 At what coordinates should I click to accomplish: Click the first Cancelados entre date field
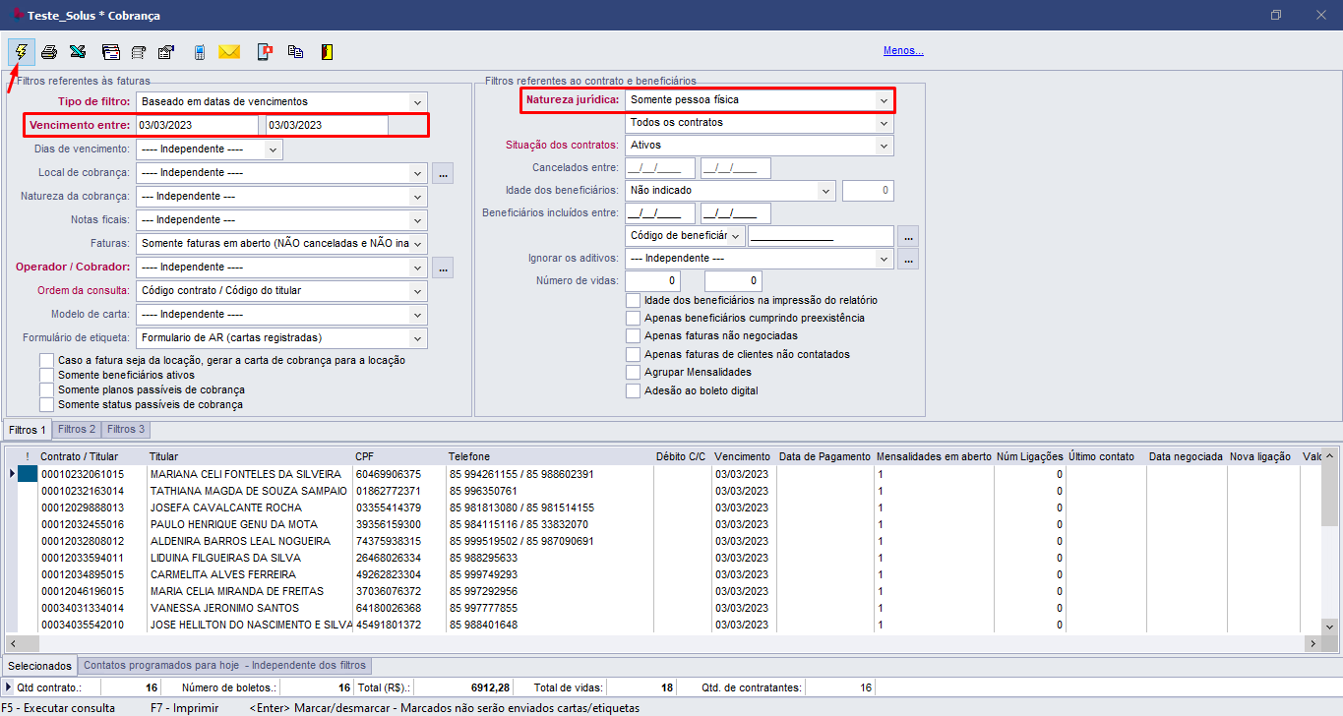(660, 167)
